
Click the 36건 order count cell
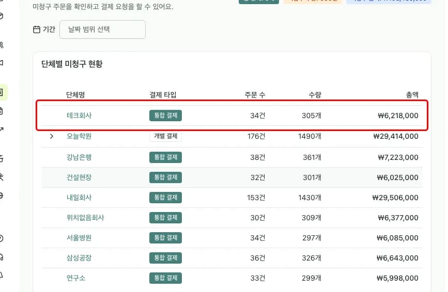pos(258,258)
